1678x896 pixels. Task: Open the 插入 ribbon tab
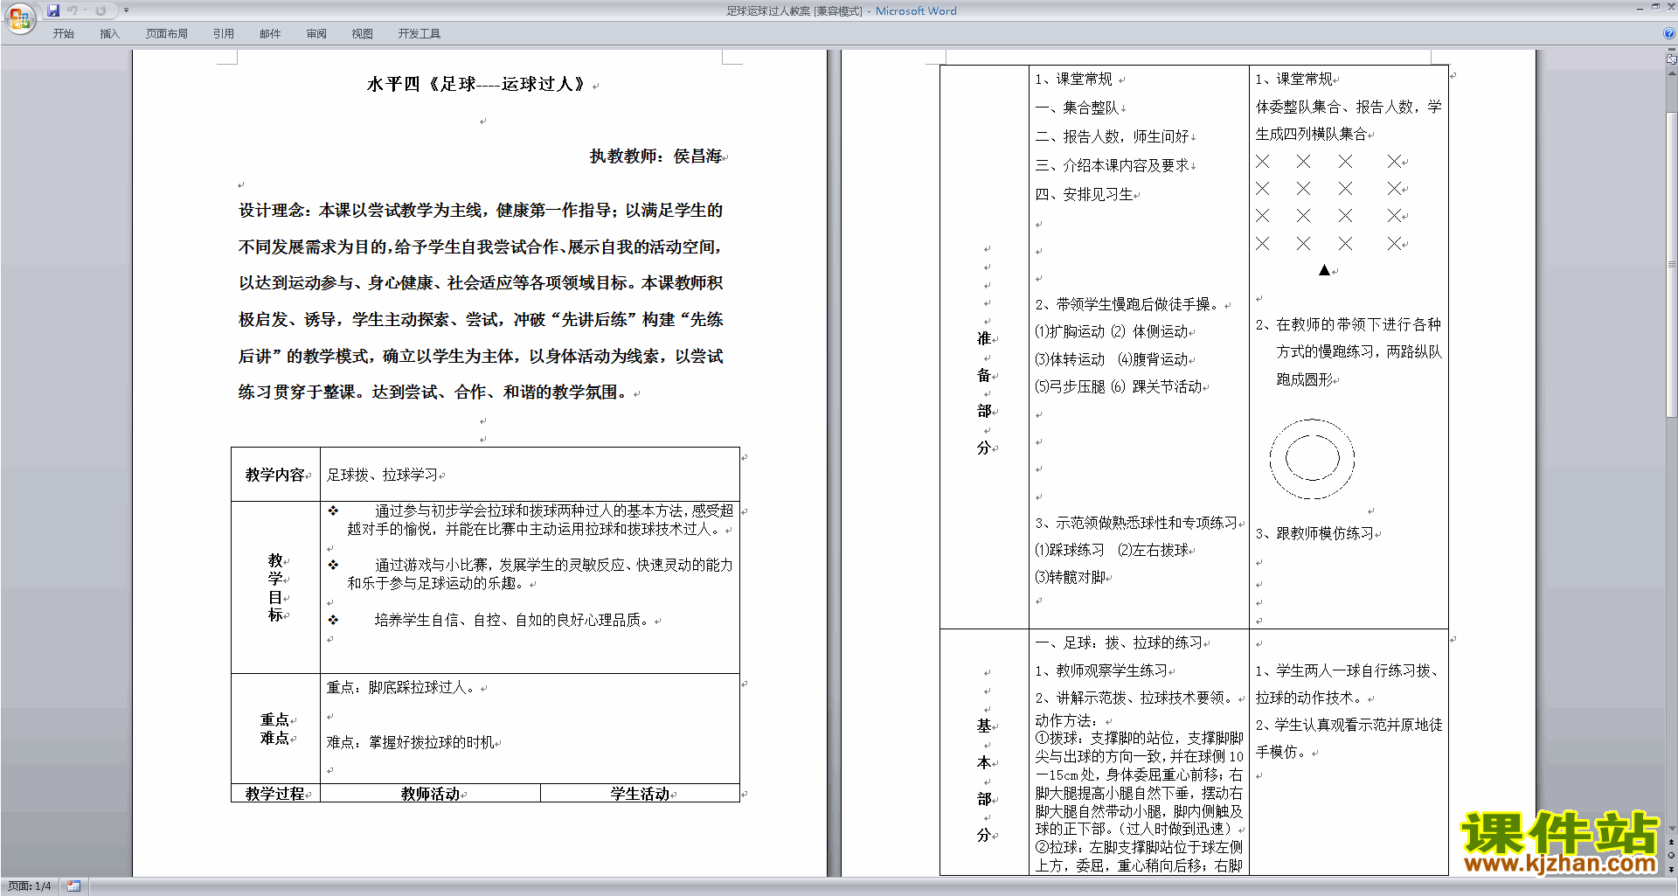[109, 34]
